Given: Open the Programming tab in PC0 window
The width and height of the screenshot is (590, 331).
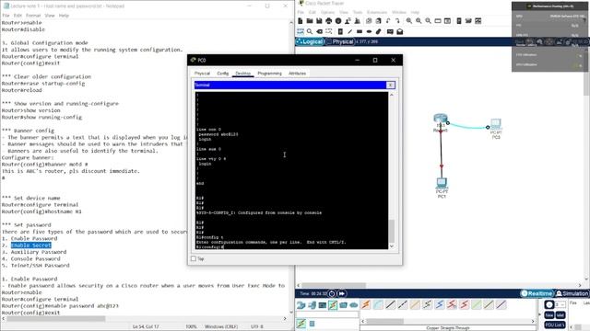Looking at the screenshot, I should tap(269, 74).
